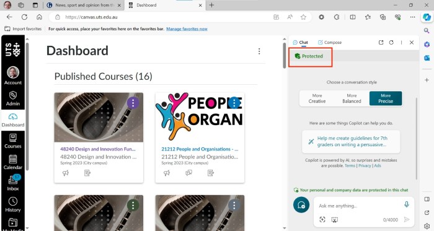Image resolution: width=434 pixels, height=231 pixels.
Task: Select More Precise conversation style
Action: click(x=386, y=98)
